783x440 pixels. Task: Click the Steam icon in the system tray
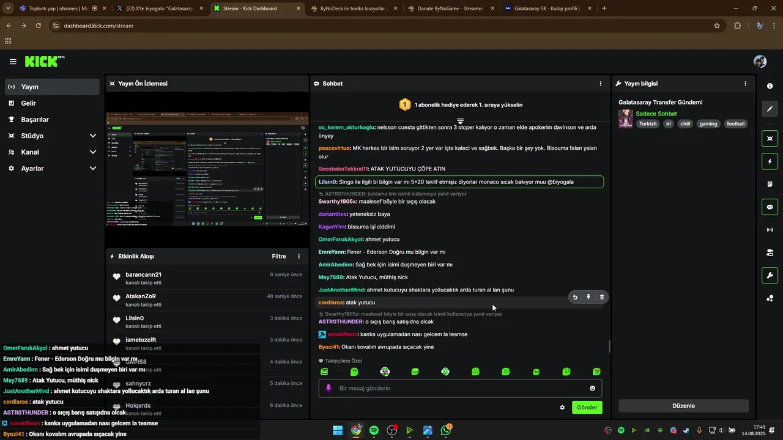pyautogui.click(x=686, y=430)
